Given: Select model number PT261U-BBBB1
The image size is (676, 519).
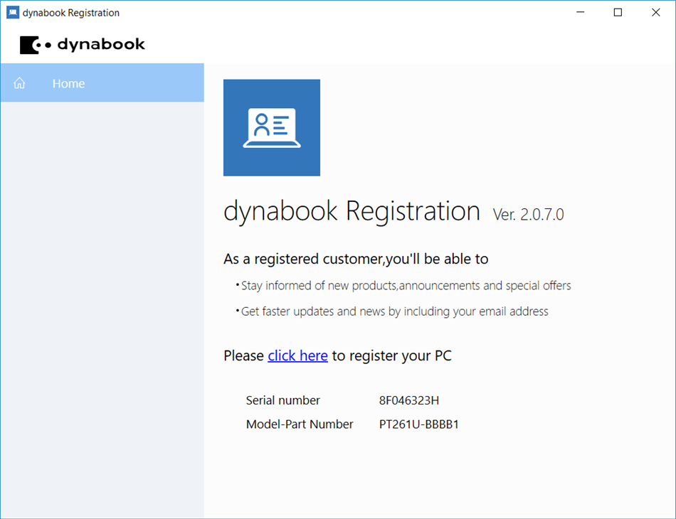Looking at the screenshot, I should [419, 424].
